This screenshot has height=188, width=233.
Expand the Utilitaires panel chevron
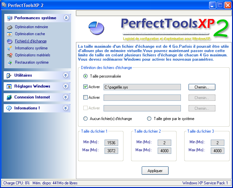[x=65, y=75]
